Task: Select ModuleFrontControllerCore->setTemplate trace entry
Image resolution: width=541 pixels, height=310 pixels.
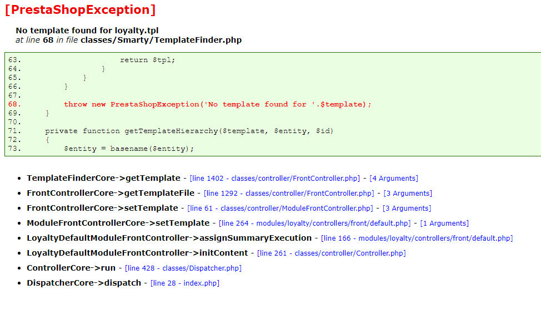Action: [x=118, y=223]
